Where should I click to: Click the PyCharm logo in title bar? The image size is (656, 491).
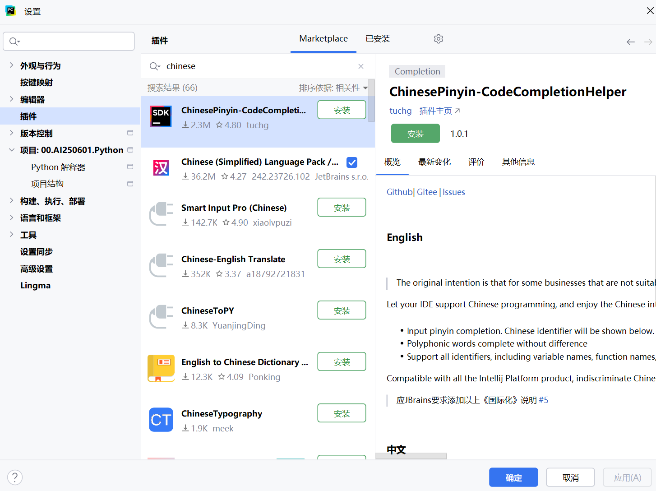[10, 10]
